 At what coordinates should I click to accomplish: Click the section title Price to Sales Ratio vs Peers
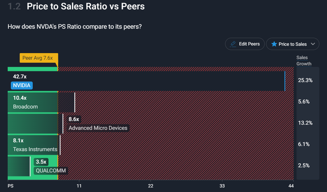pyautogui.click(x=86, y=7)
